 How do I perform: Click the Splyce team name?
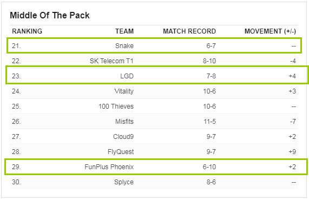coord(124,182)
